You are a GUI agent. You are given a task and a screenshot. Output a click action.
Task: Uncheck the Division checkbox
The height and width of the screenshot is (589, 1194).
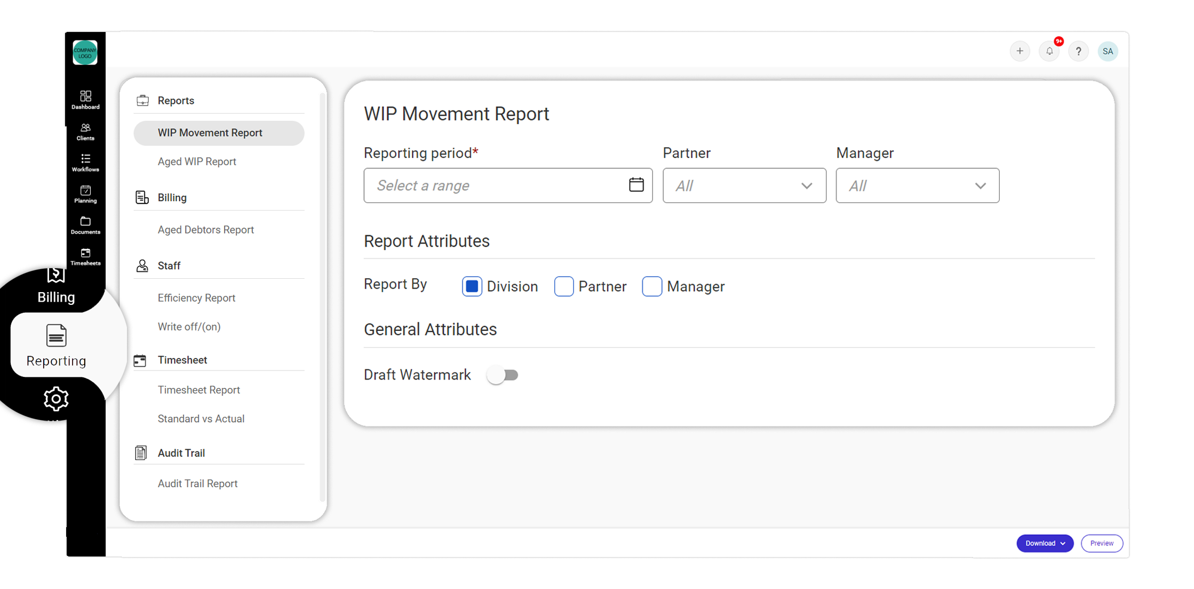[x=472, y=286]
